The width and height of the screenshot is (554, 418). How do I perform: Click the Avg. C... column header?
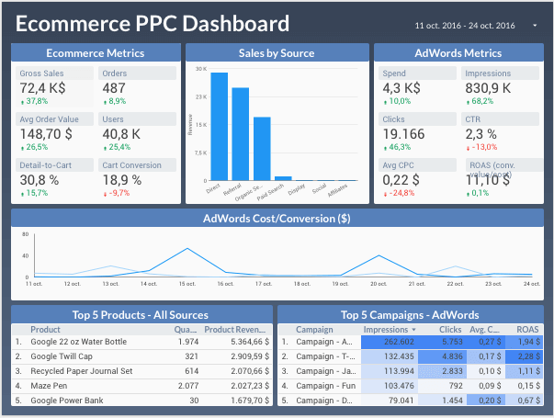[x=484, y=329]
